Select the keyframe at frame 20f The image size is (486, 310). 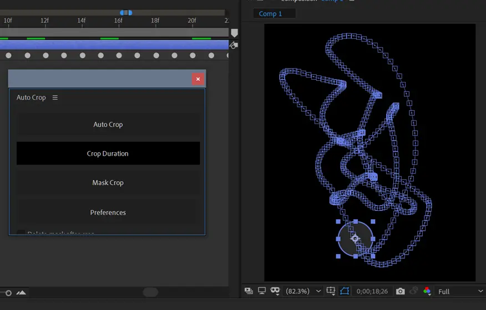click(193, 55)
